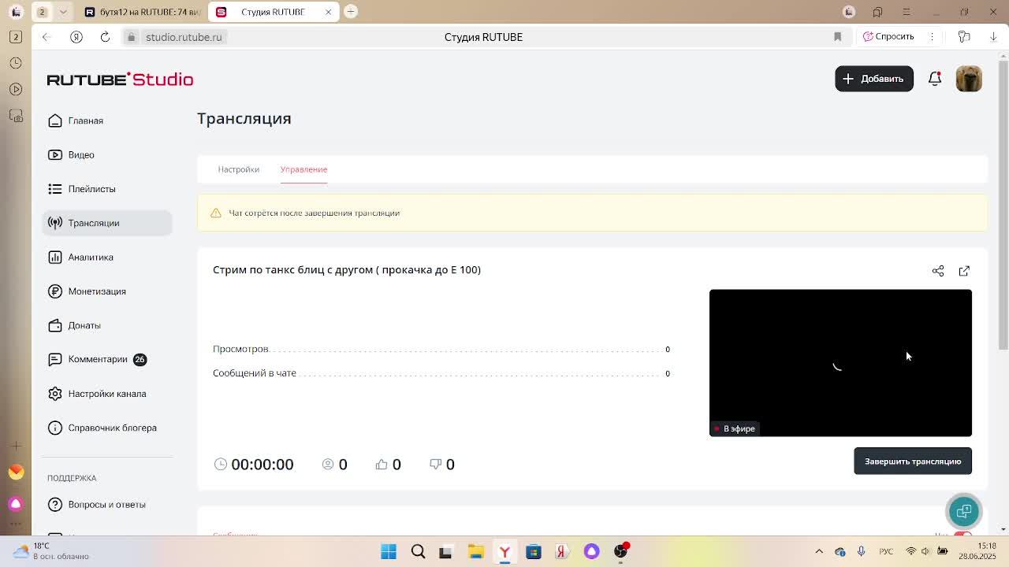Click the Комментарии speech bubble icon
This screenshot has width=1009, height=567.
pos(55,359)
